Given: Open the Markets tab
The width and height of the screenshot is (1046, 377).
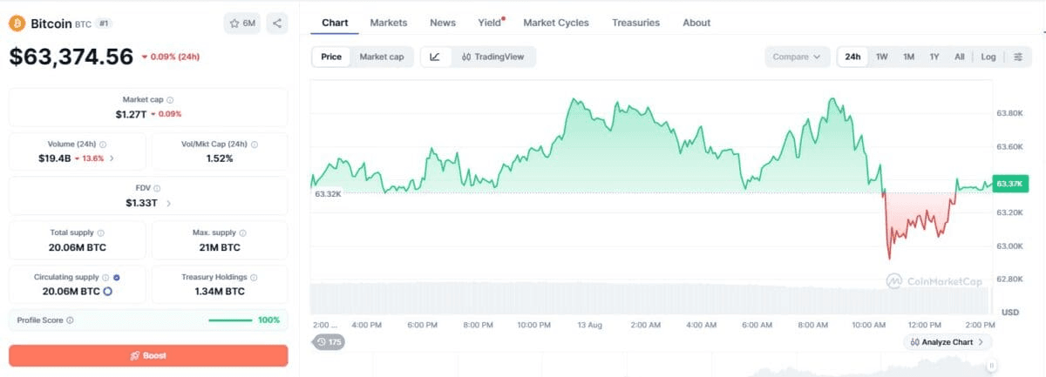Looking at the screenshot, I should (388, 23).
